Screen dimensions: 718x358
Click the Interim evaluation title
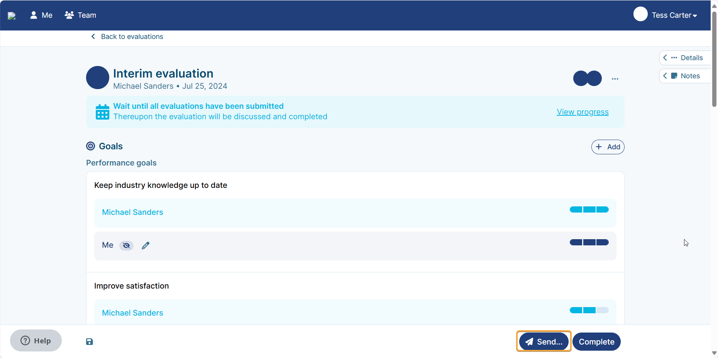[x=163, y=74]
